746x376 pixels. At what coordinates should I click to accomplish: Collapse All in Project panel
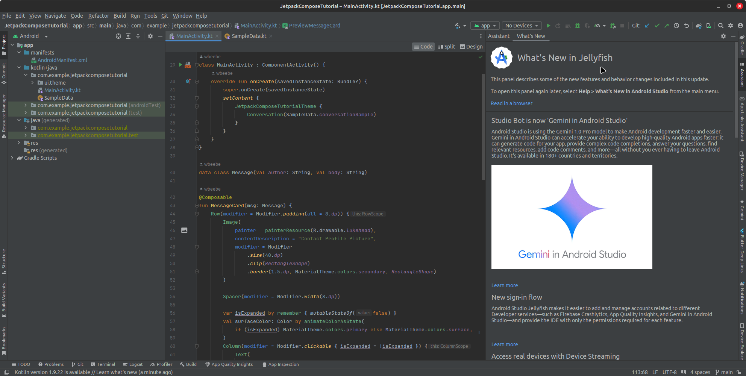tap(138, 36)
